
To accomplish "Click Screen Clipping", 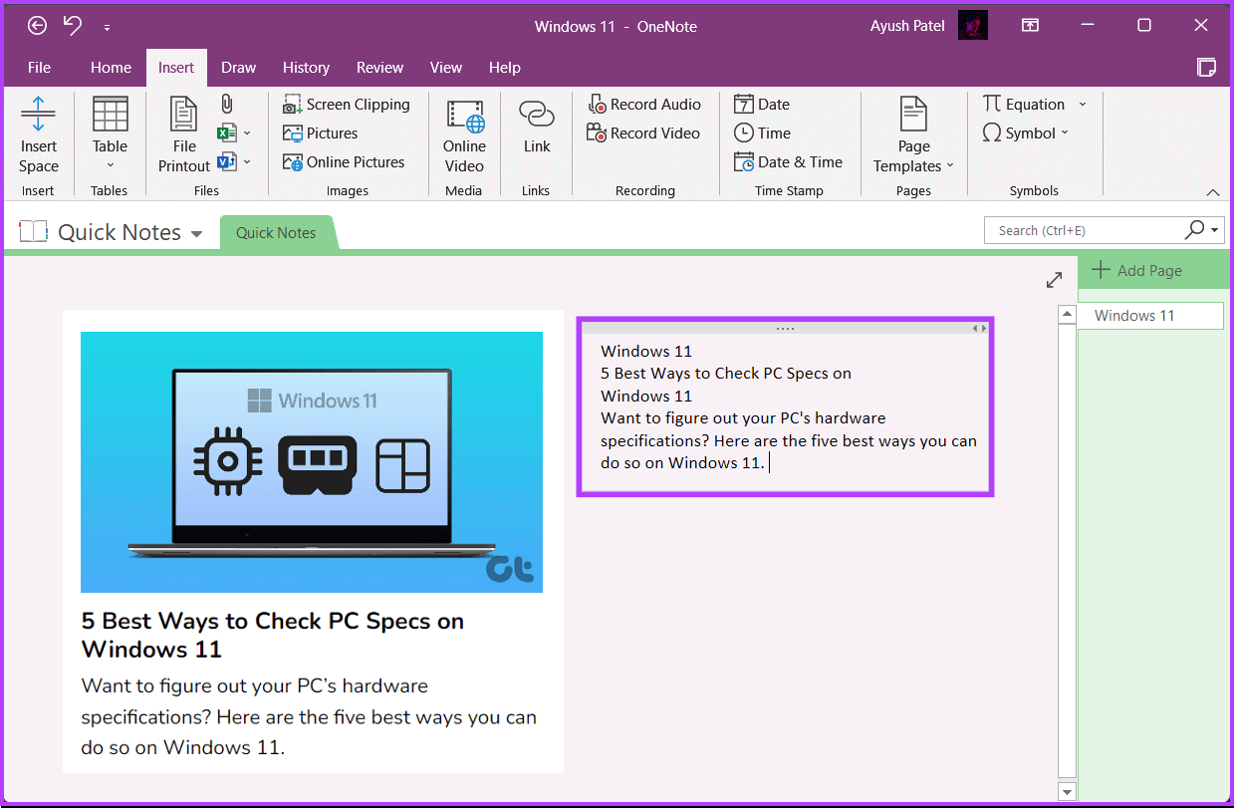I will point(347,105).
